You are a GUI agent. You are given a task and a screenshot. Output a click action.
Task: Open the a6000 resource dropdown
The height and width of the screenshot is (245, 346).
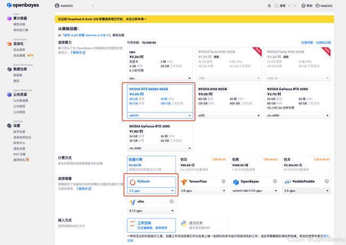pyautogui.click(x=160, y=115)
